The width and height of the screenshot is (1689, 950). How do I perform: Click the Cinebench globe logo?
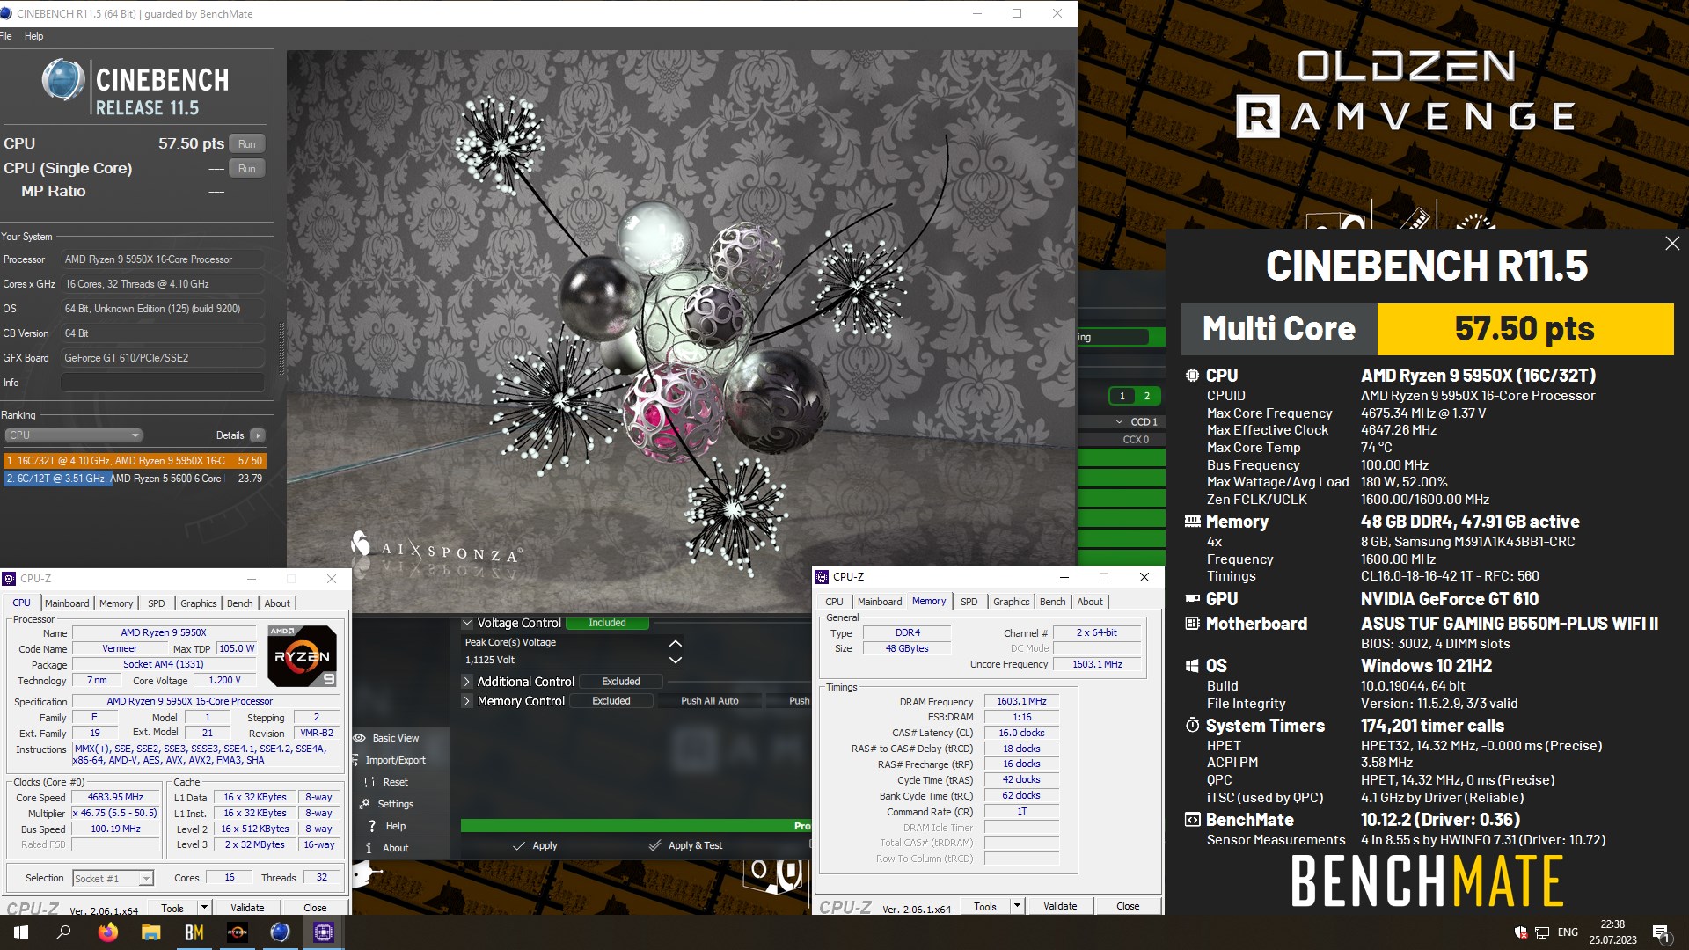(62, 80)
